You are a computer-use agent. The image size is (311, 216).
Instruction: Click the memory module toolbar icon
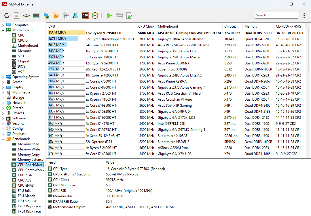36,16
